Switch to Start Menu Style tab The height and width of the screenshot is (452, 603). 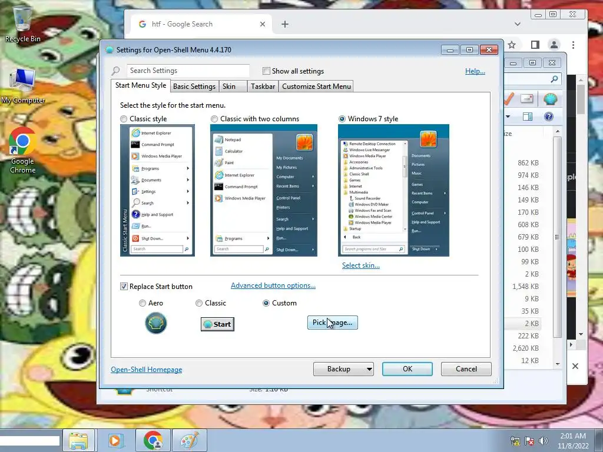pyautogui.click(x=140, y=85)
